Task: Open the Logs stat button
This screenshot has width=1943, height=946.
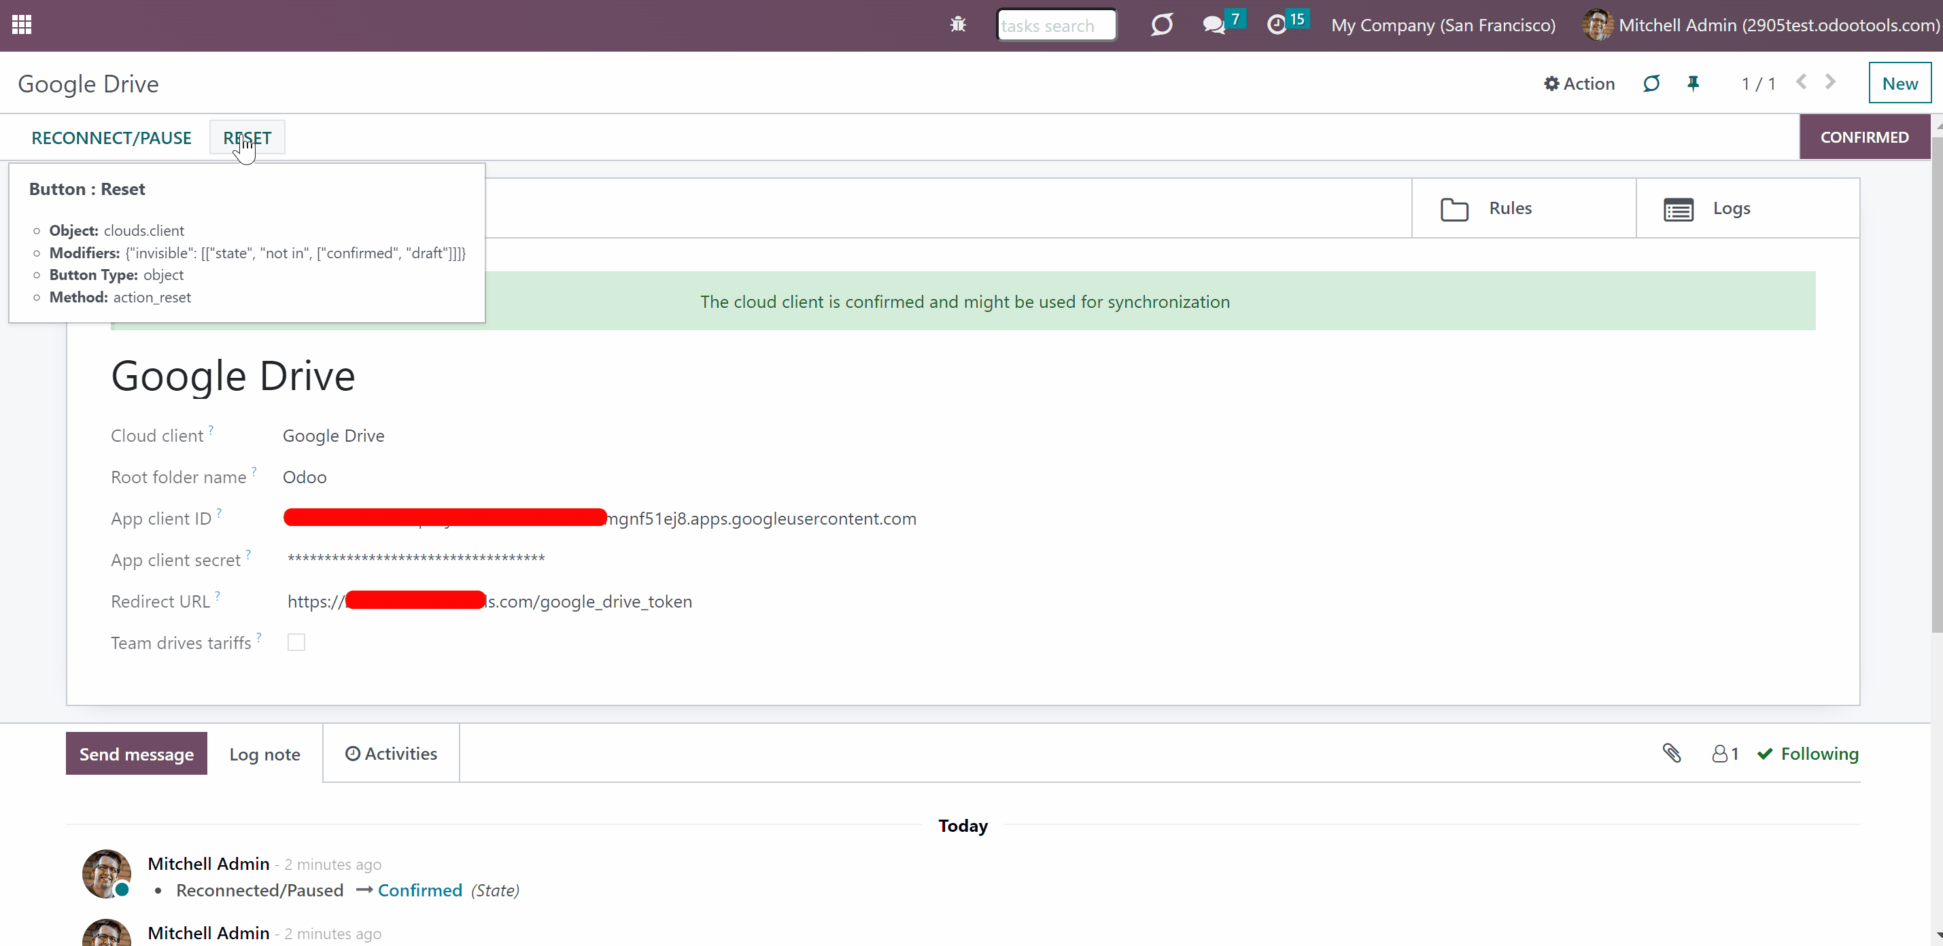Action: 1748,209
